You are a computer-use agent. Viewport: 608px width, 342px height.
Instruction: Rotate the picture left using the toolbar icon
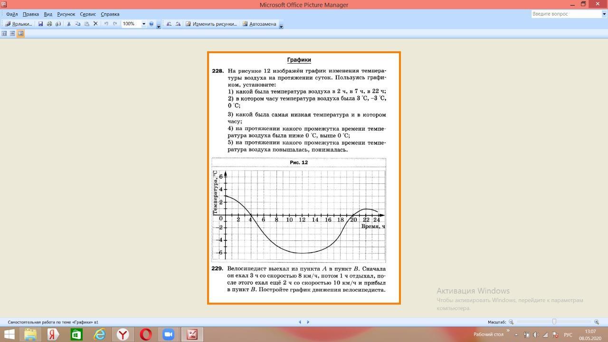pos(169,24)
